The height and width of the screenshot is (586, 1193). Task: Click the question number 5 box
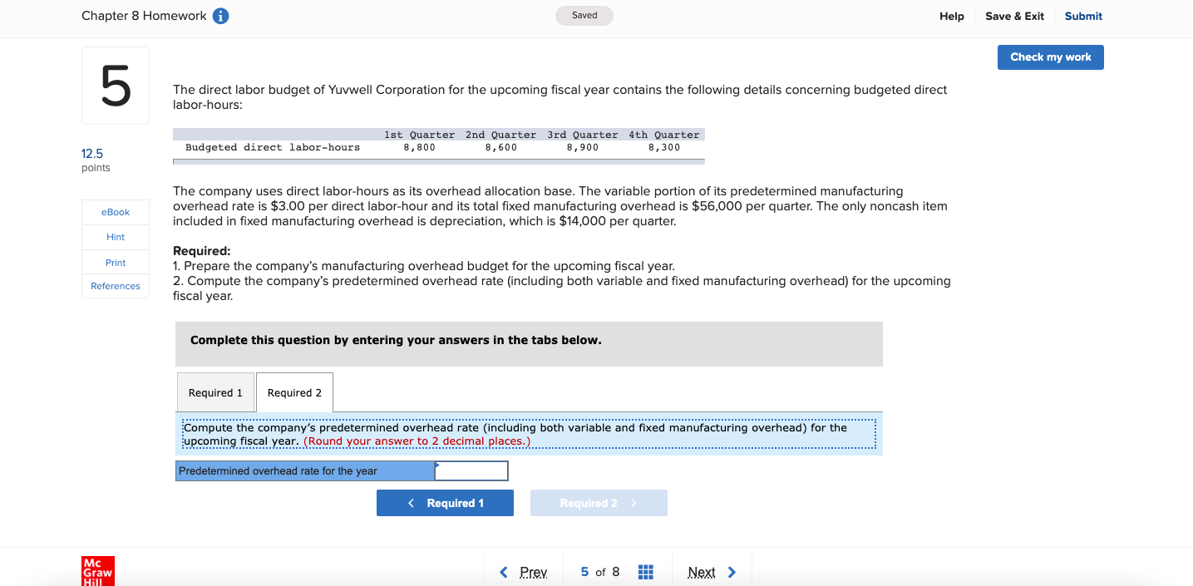point(116,86)
